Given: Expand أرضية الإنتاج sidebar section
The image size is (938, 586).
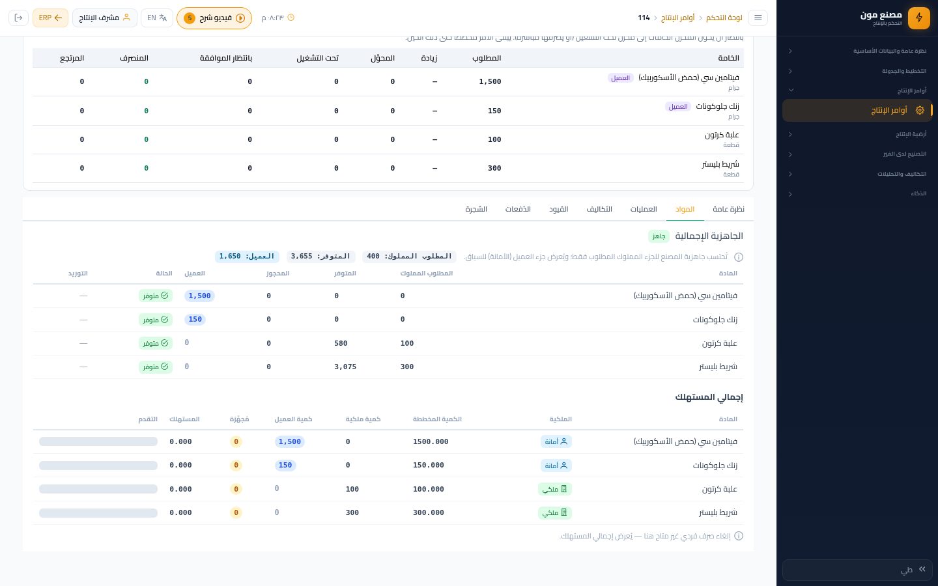Looking at the screenshot, I should click(x=857, y=134).
